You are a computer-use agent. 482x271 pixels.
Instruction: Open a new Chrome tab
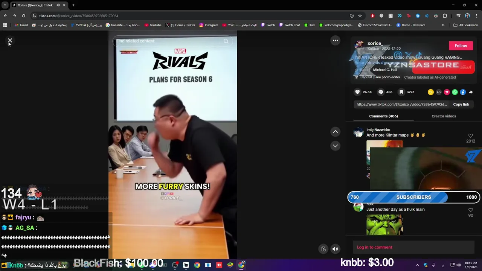click(73, 5)
